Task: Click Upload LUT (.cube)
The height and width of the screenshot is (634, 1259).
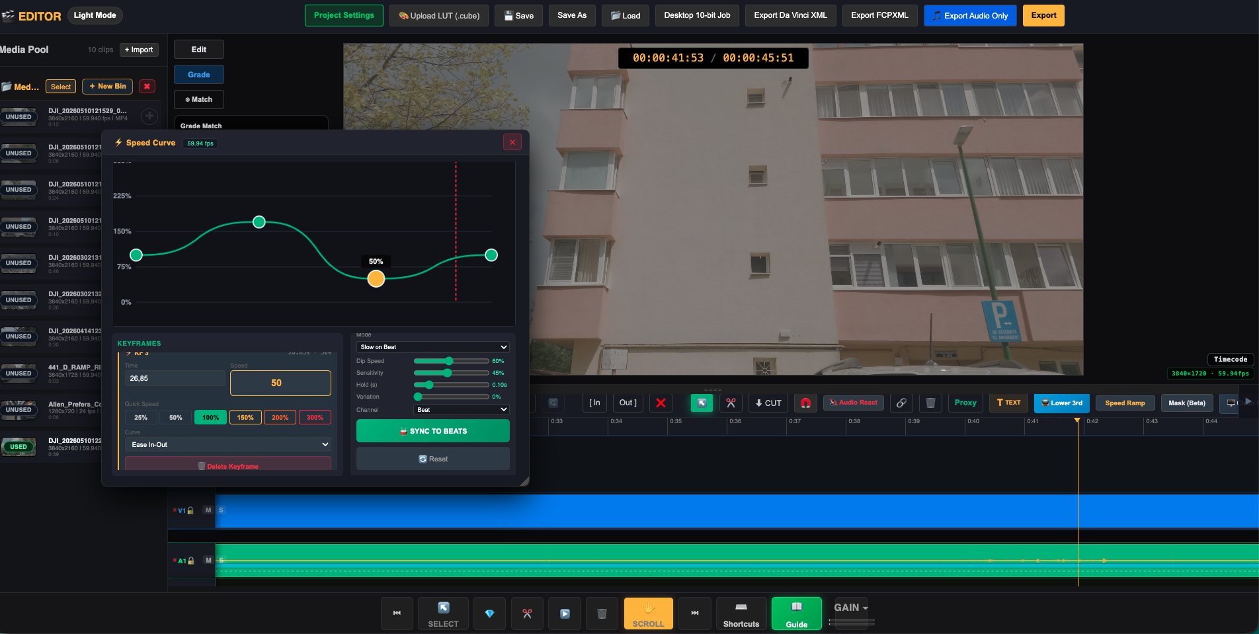Action: (439, 15)
